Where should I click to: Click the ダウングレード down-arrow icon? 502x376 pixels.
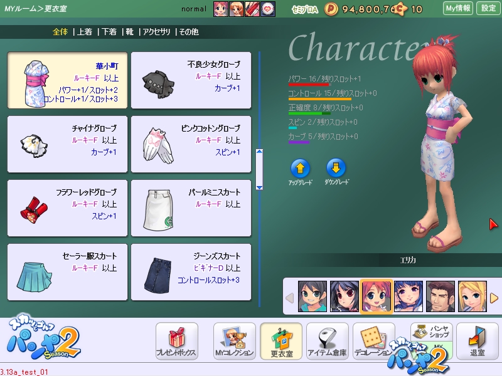coord(336,168)
